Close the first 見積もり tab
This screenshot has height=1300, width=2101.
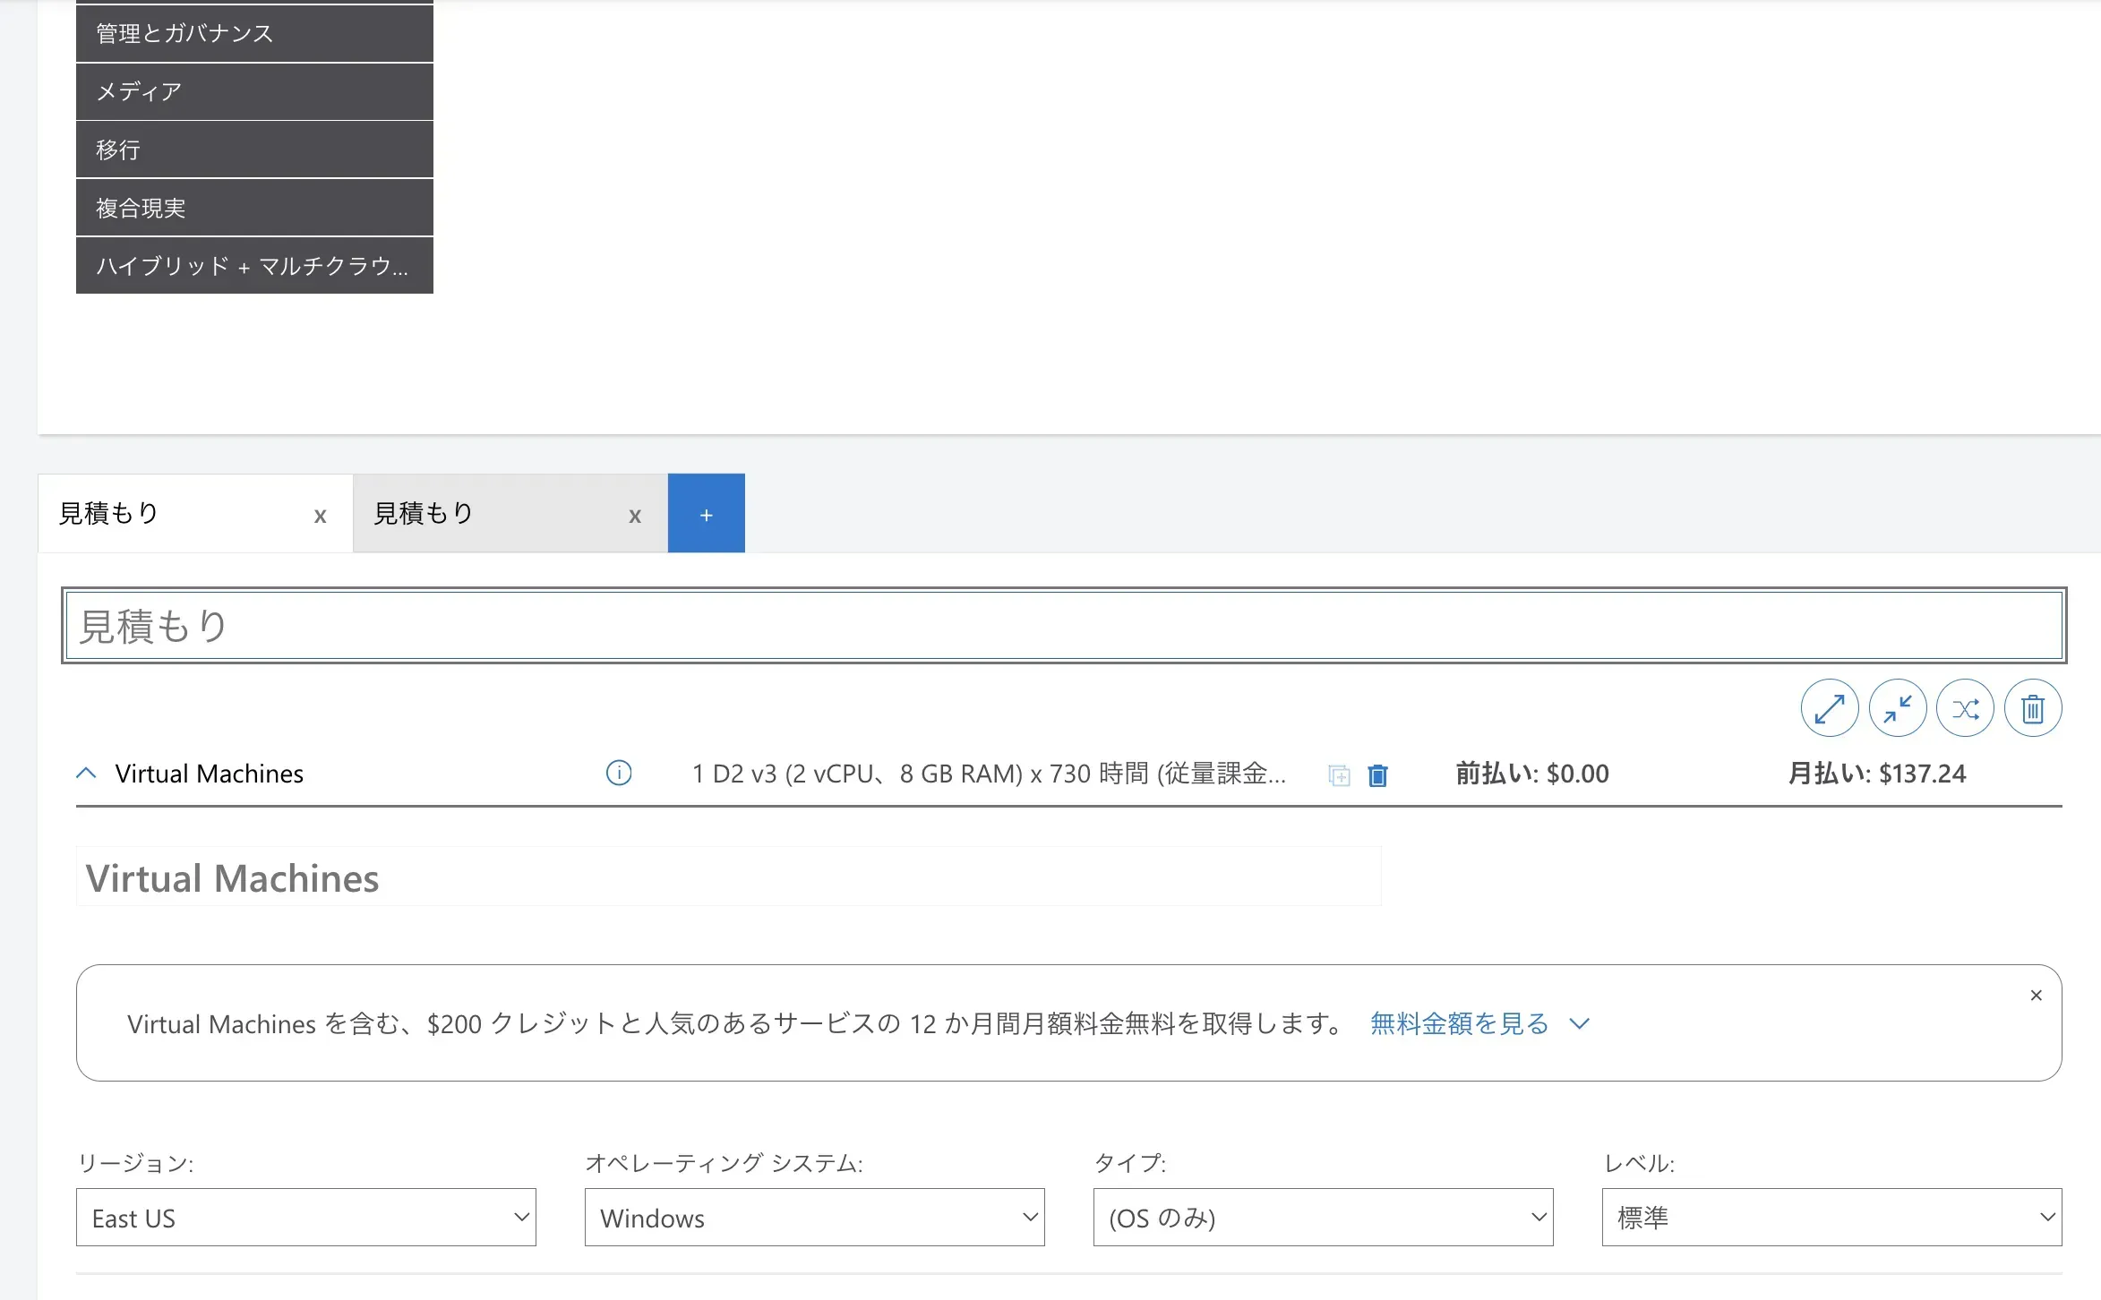pyautogui.click(x=320, y=516)
